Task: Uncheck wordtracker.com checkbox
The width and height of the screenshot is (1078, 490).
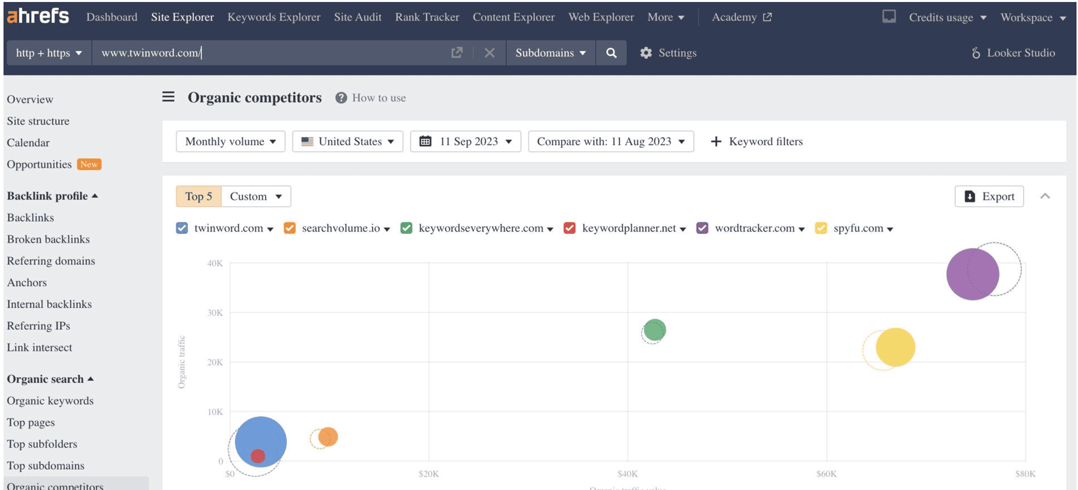Action: 702,228
